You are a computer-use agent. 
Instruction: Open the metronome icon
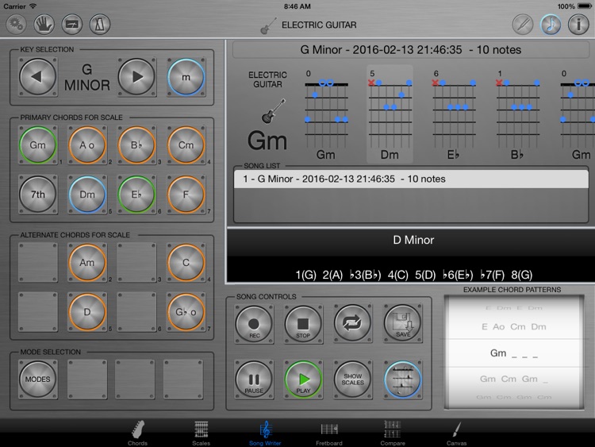pos(100,24)
